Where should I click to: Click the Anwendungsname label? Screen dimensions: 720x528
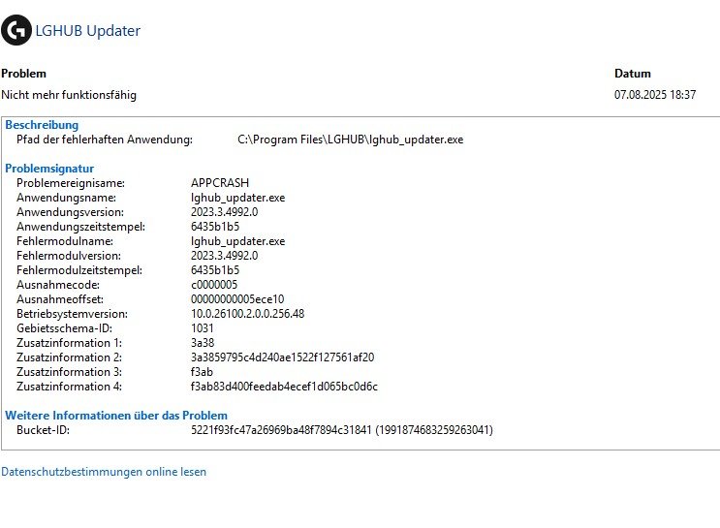66,198
